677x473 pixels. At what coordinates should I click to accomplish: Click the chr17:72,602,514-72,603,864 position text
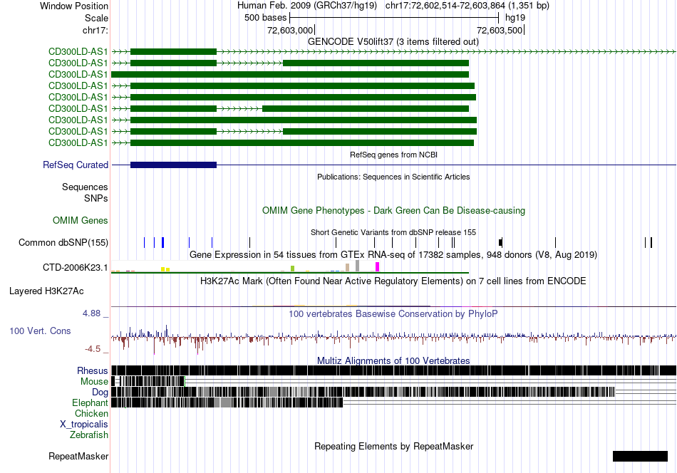467,6
